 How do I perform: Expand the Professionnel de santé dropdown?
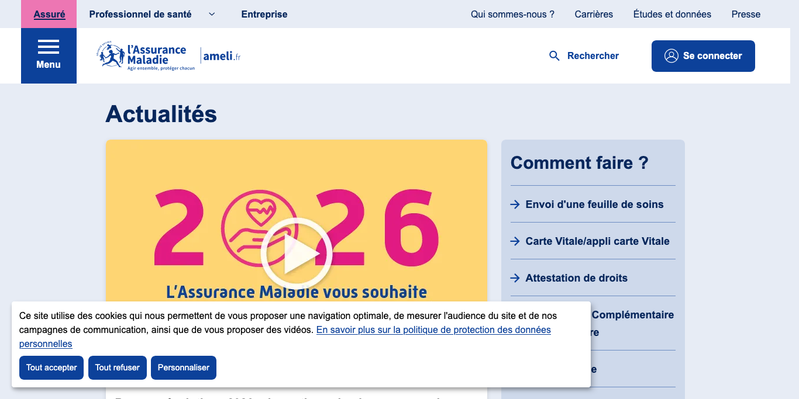coord(211,14)
